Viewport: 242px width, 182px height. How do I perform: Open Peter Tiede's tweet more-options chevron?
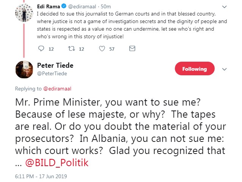coord(224,69)
